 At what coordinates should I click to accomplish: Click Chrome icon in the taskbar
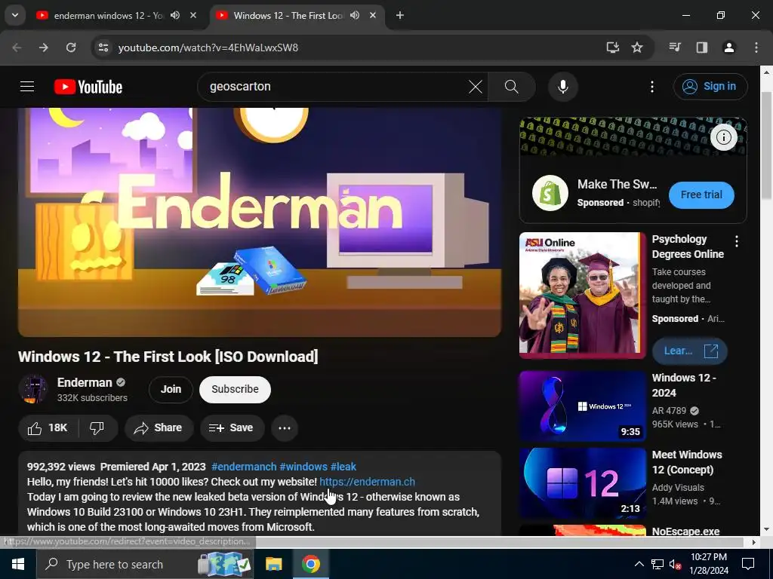pyautogui.click(x=310, y=564)
